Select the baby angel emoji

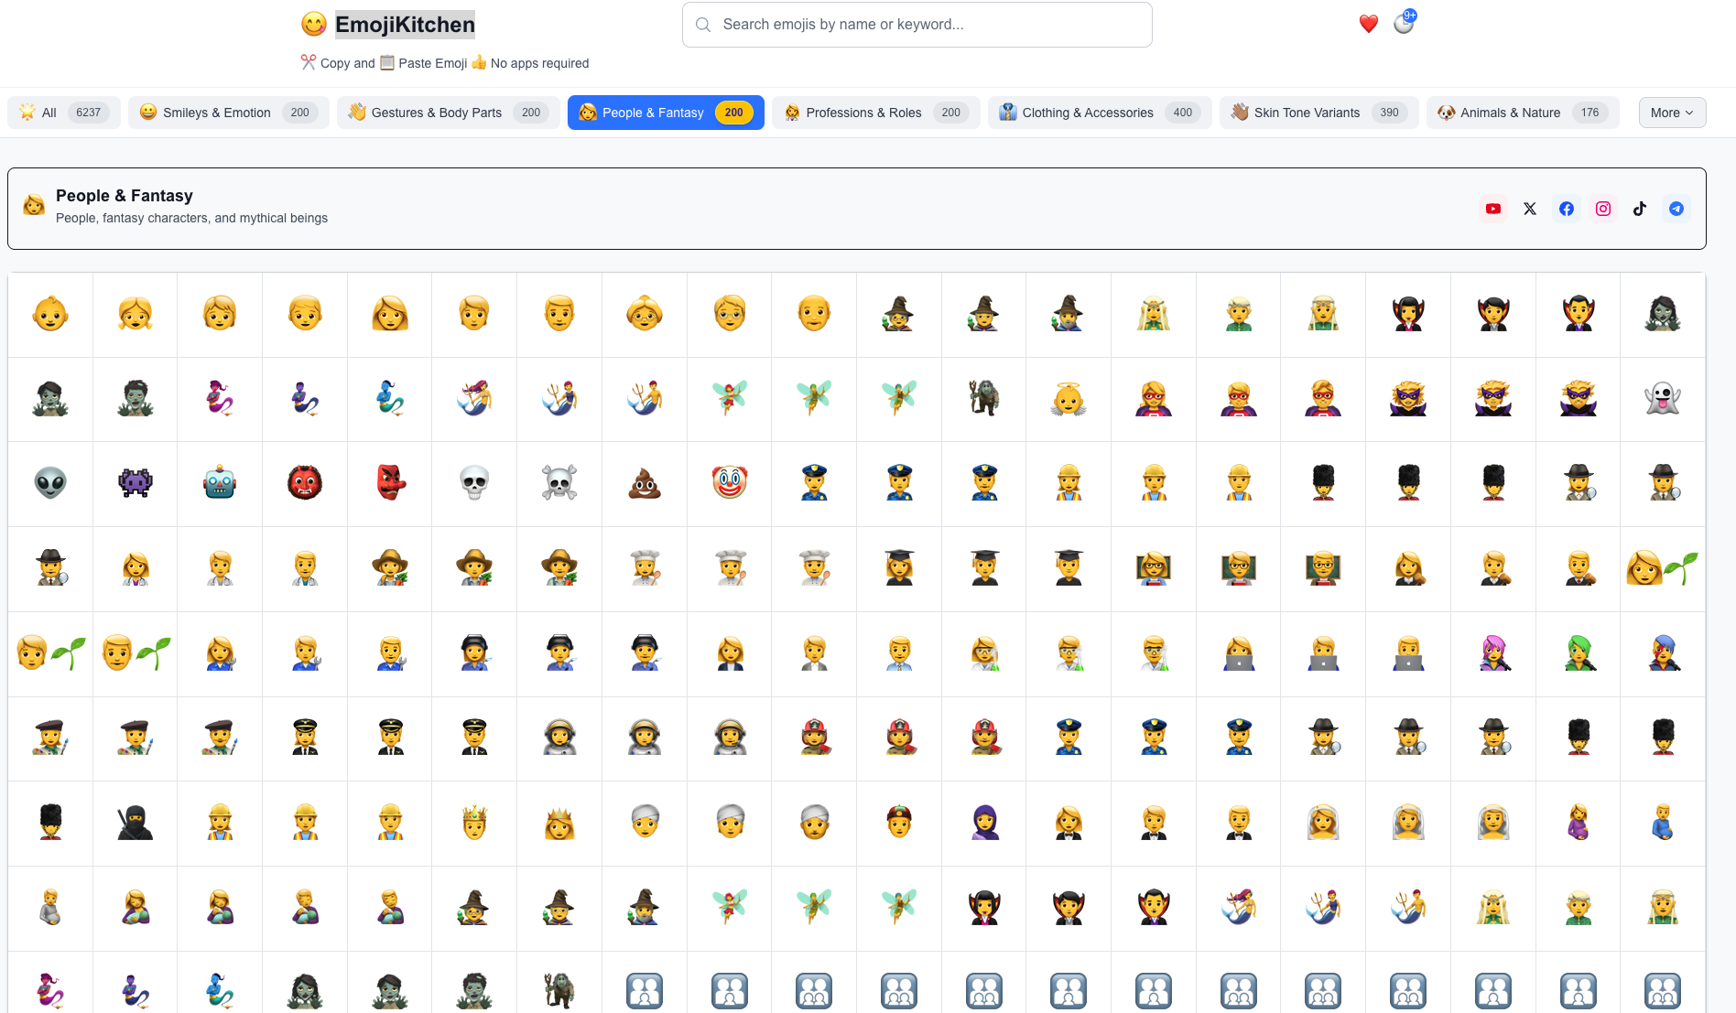(x=1069, y=399)
